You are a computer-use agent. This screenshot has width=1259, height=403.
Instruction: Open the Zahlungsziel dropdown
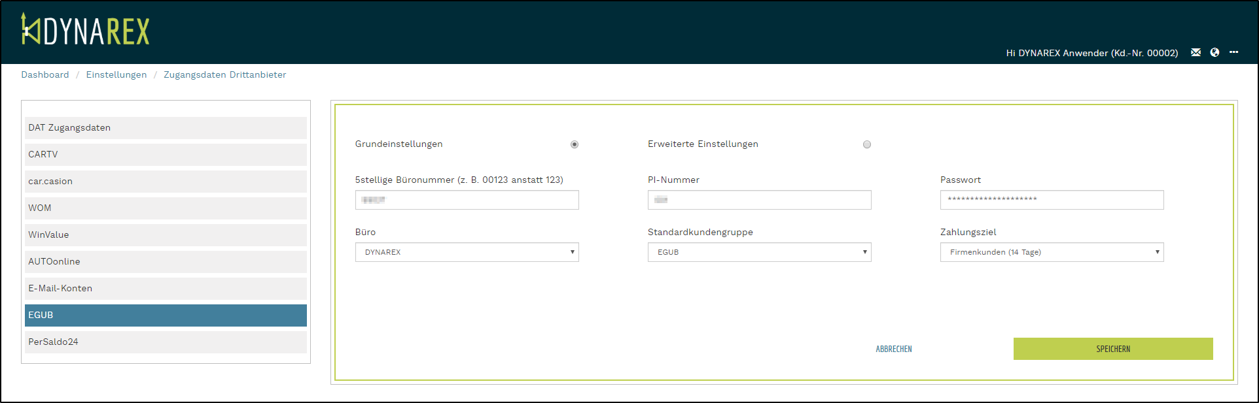pyautogui.click(x=1052, y=252)
